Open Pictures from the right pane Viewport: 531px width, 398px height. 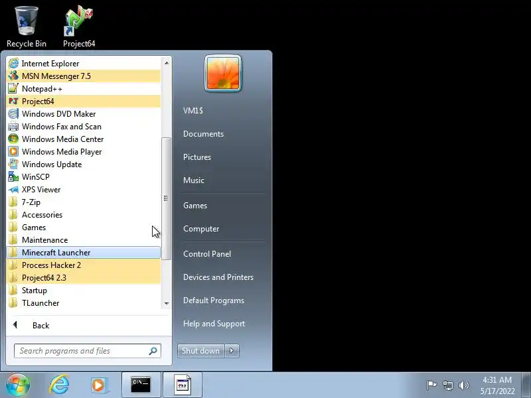pos(197,157)
